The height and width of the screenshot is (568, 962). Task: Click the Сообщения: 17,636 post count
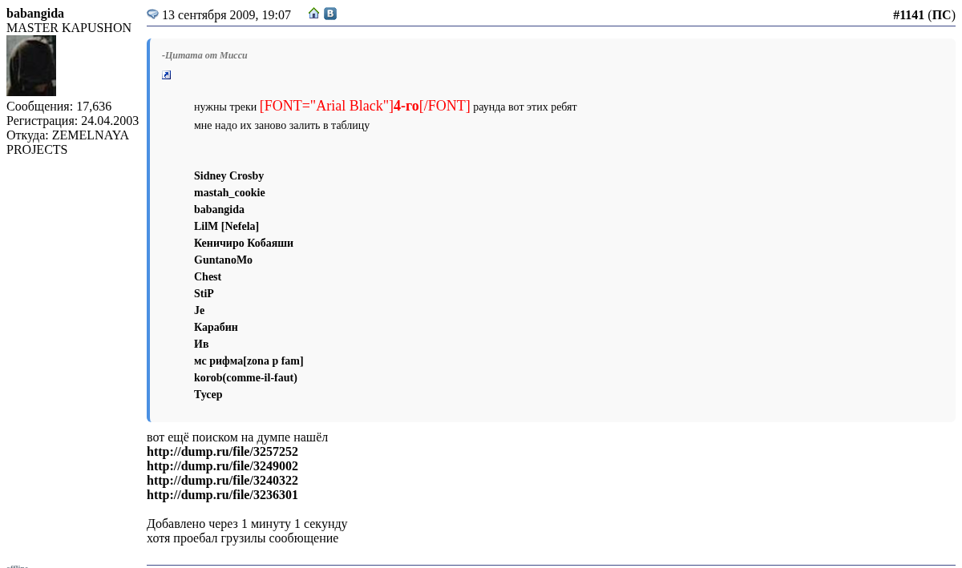pos(59,107)
